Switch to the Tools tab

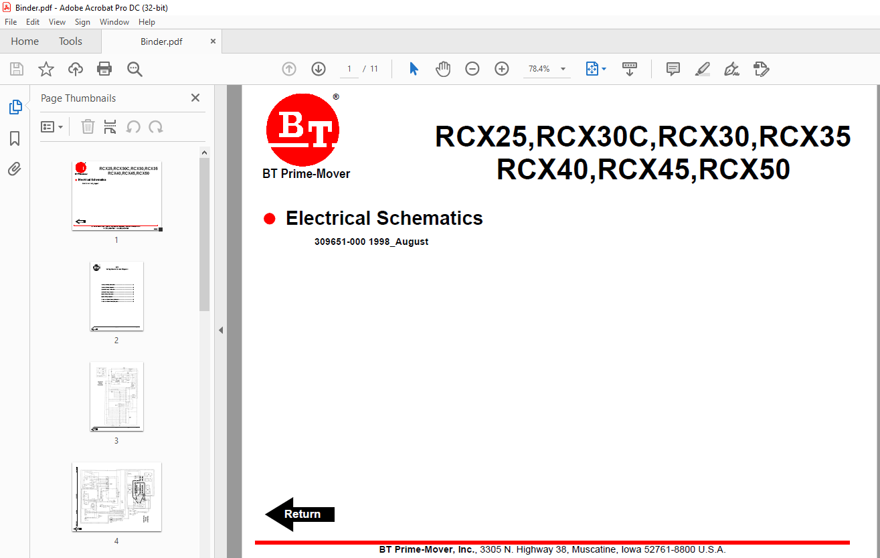(x=70, y=41)
